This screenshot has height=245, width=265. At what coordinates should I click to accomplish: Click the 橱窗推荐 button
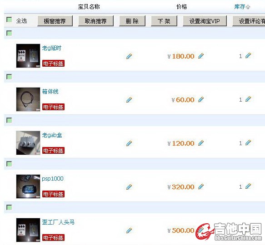click(55, 21)
